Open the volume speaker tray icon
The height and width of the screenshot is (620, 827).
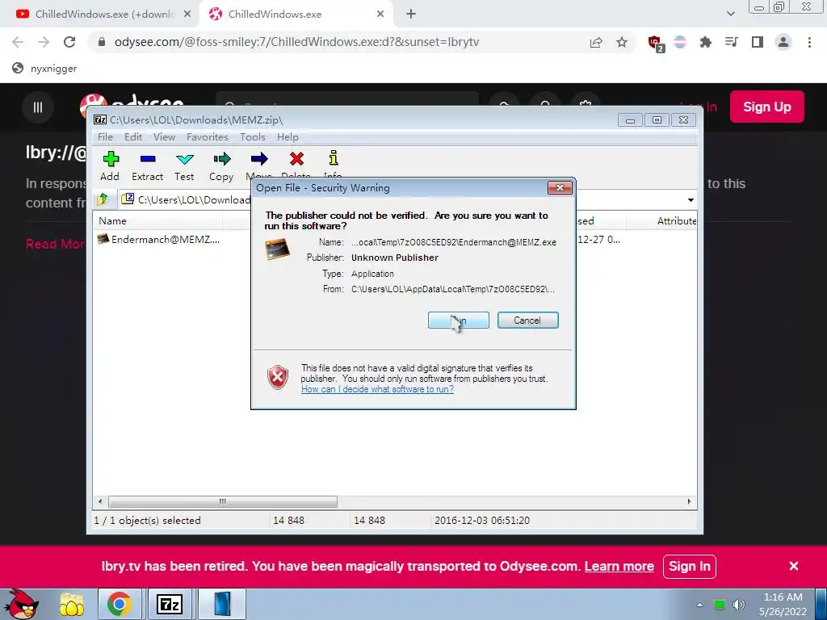(738, 604)
